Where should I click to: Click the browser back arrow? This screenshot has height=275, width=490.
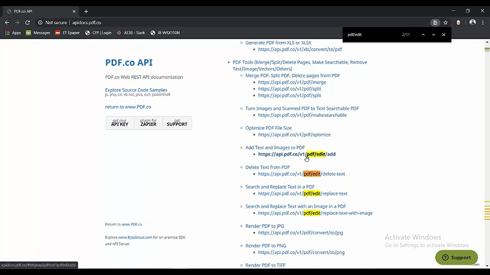(7, 22)
